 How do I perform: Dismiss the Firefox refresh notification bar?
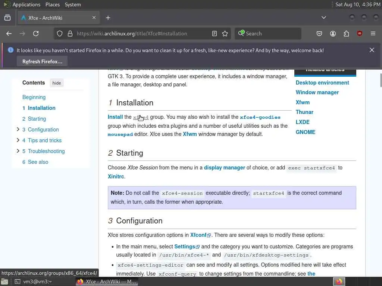[372, 50]
